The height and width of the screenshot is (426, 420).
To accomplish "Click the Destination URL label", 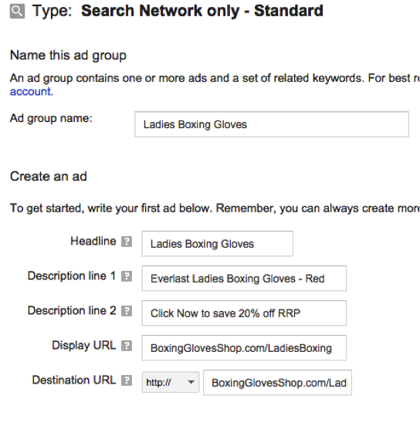I will [74, 380].
